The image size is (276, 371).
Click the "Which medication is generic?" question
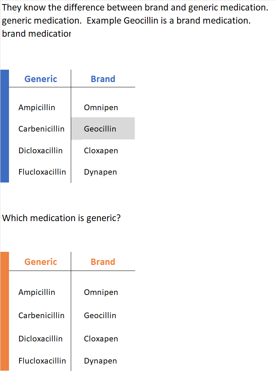click(61, 218)
